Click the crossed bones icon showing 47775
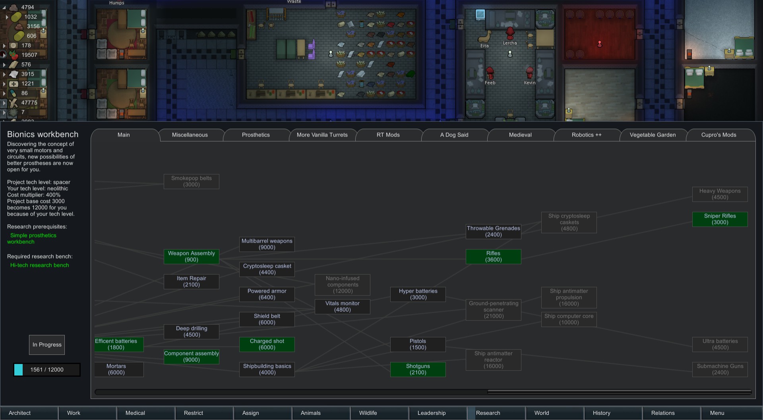This screenshot has height=420, width=763. pos(14,102)
